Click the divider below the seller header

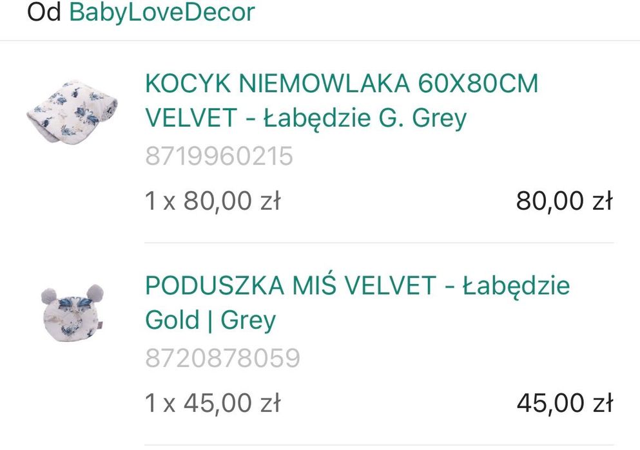point(320,41)
